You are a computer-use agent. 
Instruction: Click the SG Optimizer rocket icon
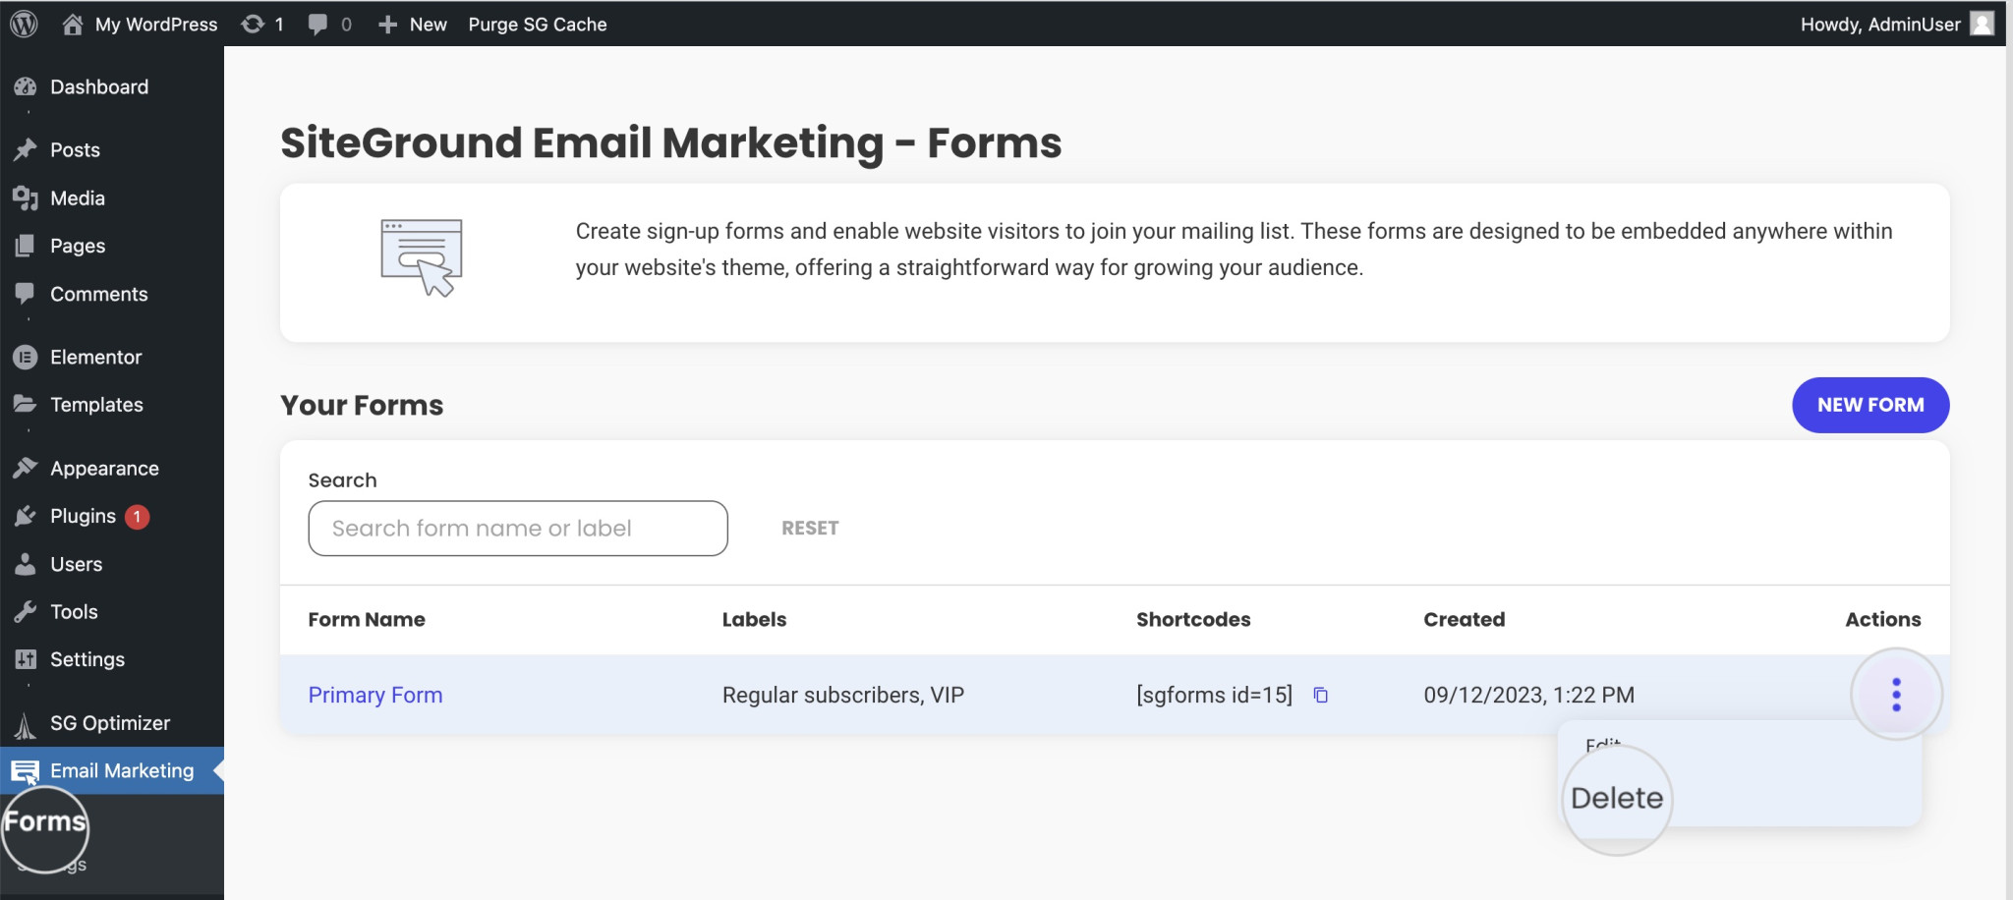(x=26, y=725)
